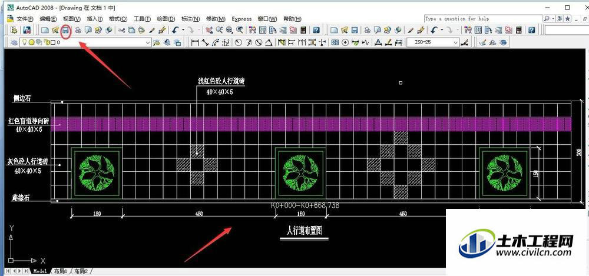Screen dimensions: 589x276
Task: Open the 修改(M) menu
Action: (x=216, y=19)
